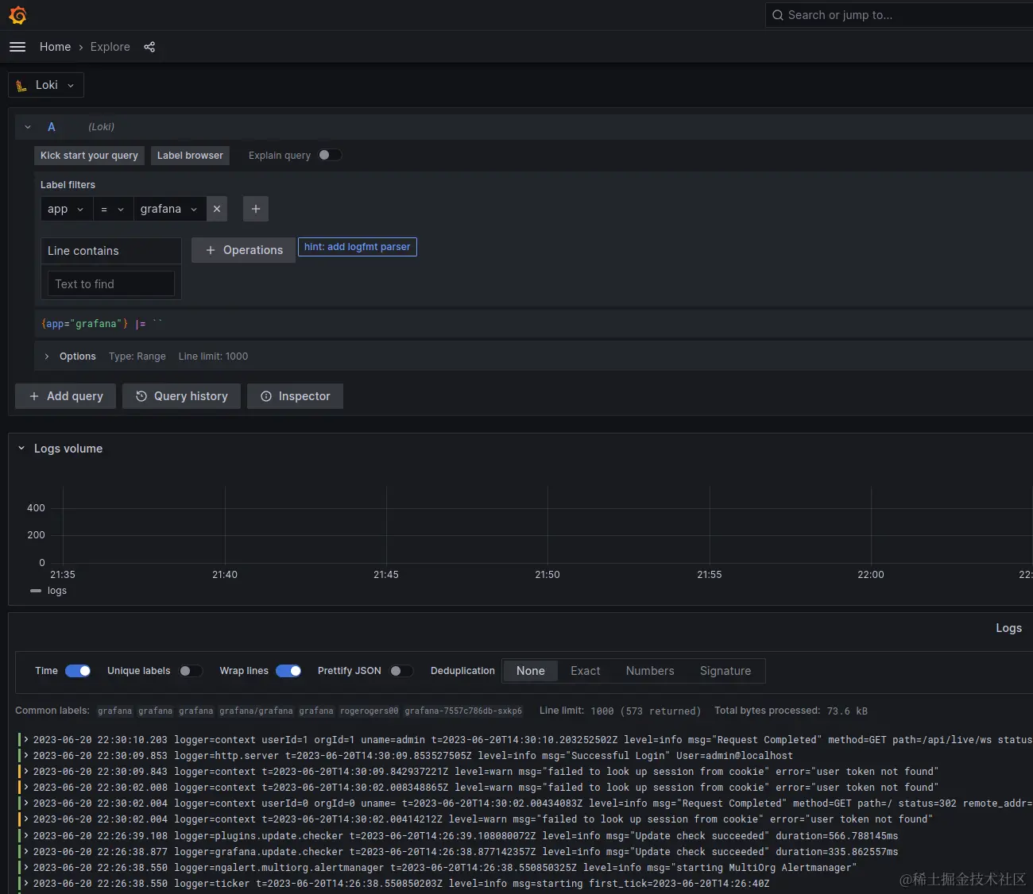Expand the ngalert.multiorg.alertmanager log line
This screenshot has width=1033, height=894.
point(26,868)
